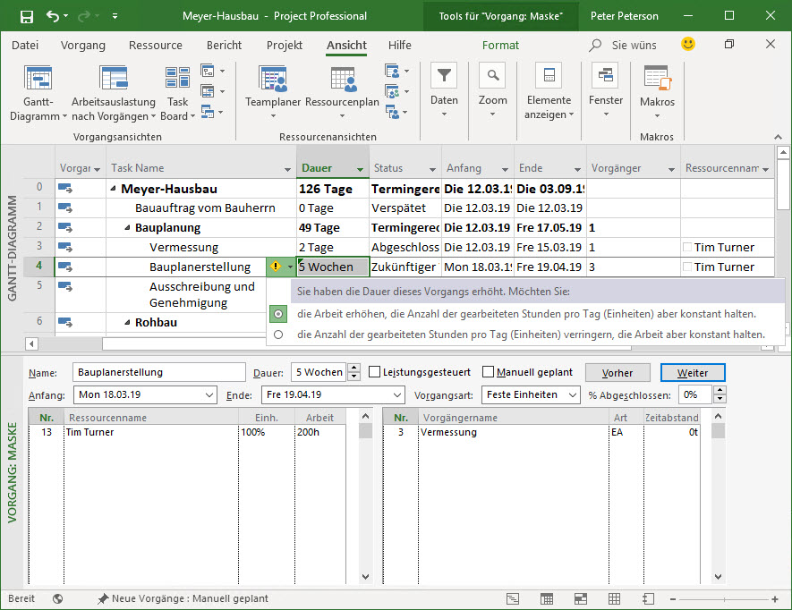Click the Tim Turner resource row in form
Image resolution: width=792 pixels, height=610 pixels.
point(187,432)
